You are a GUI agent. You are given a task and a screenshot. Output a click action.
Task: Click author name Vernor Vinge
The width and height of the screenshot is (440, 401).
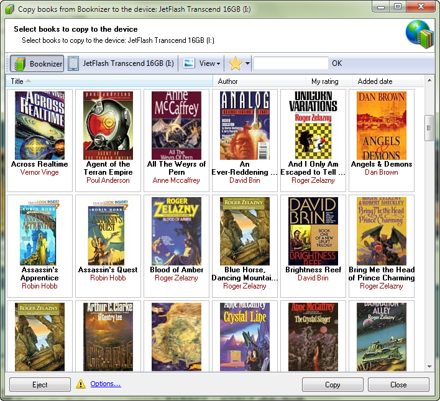coord(40,172)
